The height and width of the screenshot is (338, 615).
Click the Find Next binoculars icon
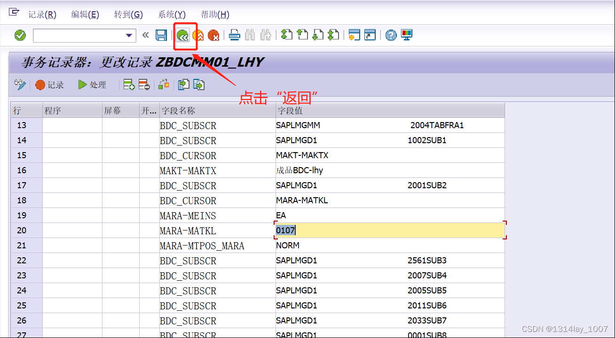265,35
